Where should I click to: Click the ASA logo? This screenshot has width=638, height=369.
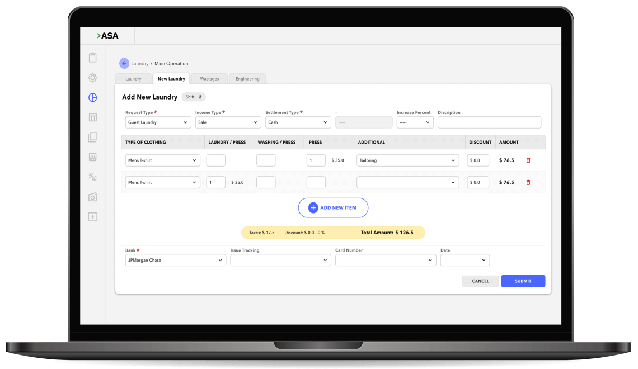(x=107, y=36)
